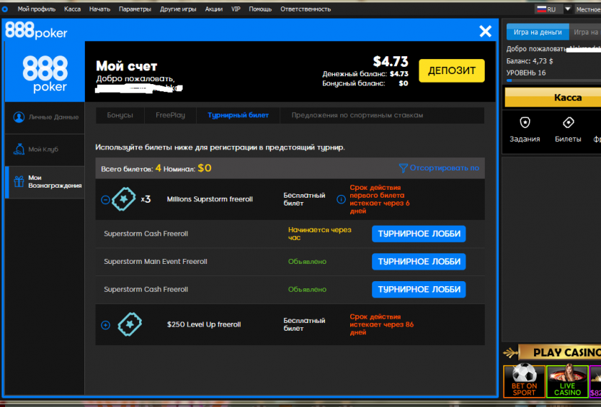Click the info icon beside Бесплатный билет
Image resolution: width=601 pixels, height=407 pixels.
341,199
